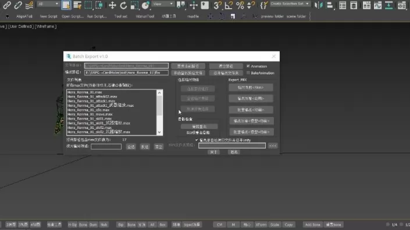Toggle the auto-open Unity checkbox

pyautogui.click(x=197, y=140)
